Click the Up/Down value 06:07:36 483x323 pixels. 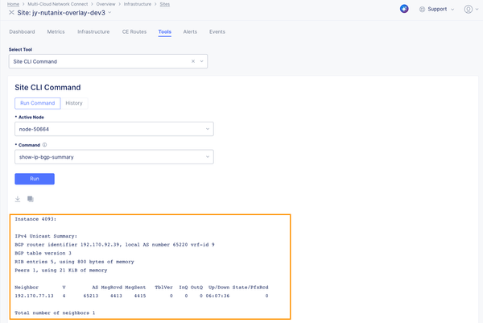click(217, 296)
